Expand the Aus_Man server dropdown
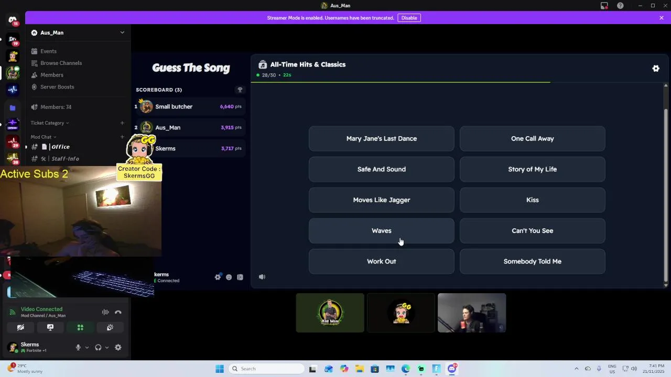 (122, 32)
